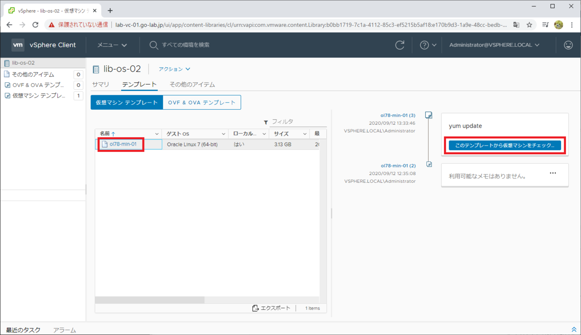Refresh the vSphere Client view

[400, 45]
